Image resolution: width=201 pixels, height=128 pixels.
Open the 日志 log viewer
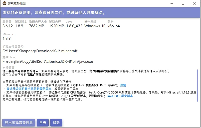(x=43, y=123)
